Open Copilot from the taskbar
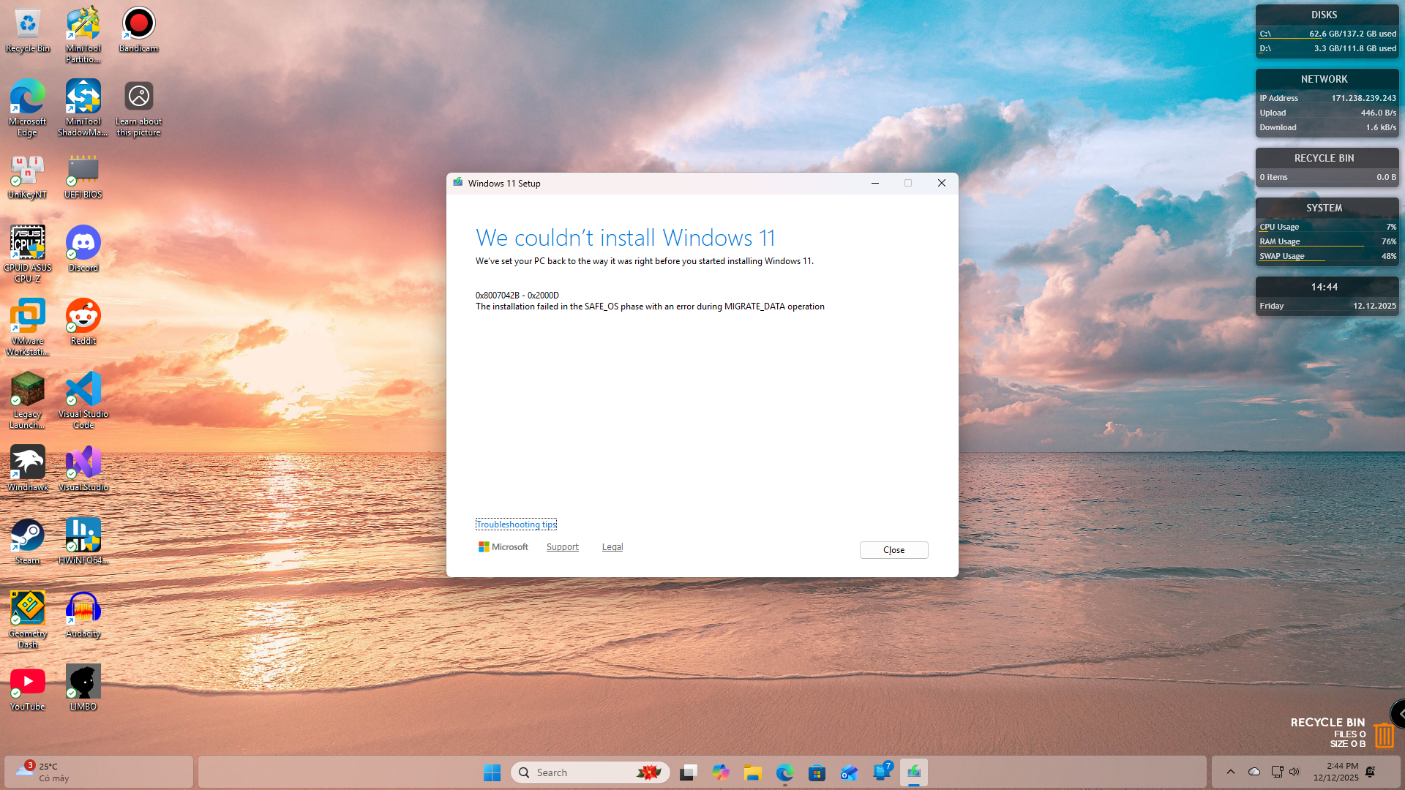 coord(721,772)
